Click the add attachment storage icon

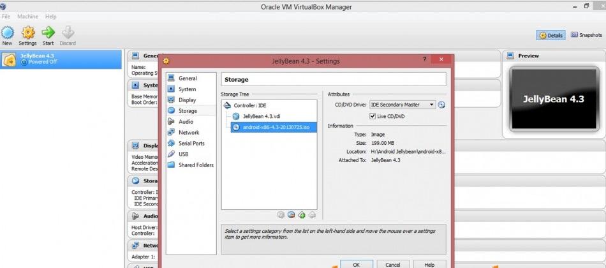click(281, 215)
